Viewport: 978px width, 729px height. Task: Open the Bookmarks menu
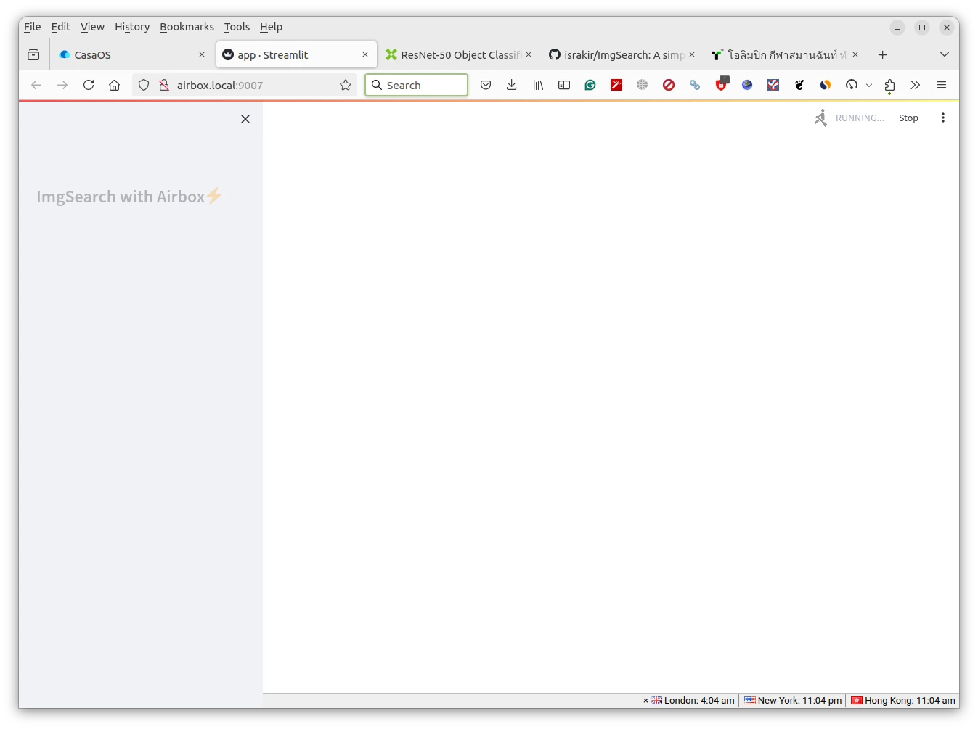[x=187, y=27]
